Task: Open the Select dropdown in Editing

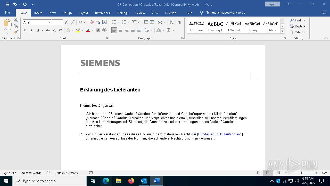Action: point(298,32)
